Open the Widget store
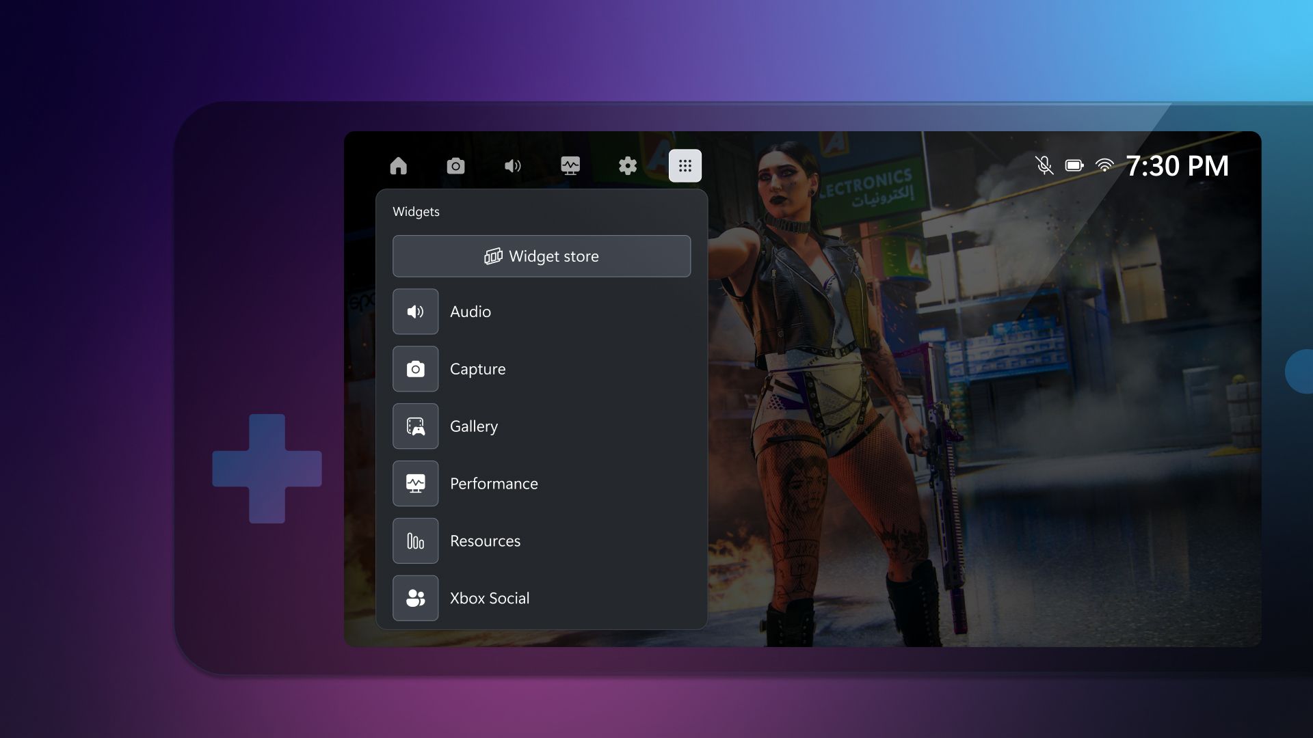The height and width of the screenshot is (738, 1313). pyautogui.click(x=541, y=255)
